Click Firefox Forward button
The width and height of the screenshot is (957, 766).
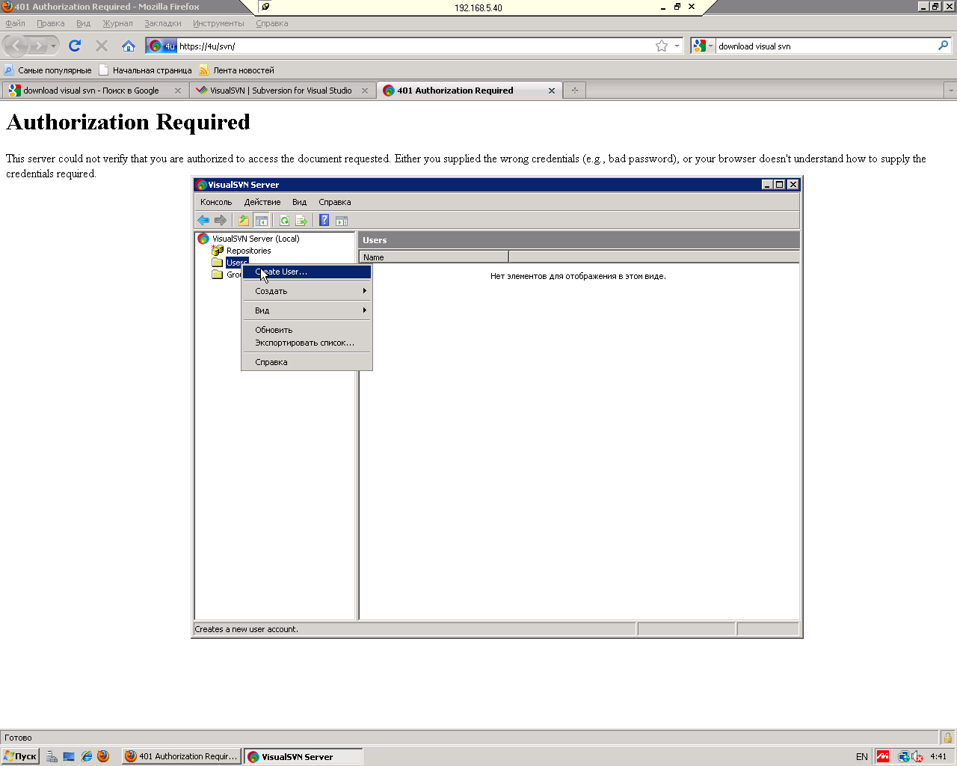38,46
